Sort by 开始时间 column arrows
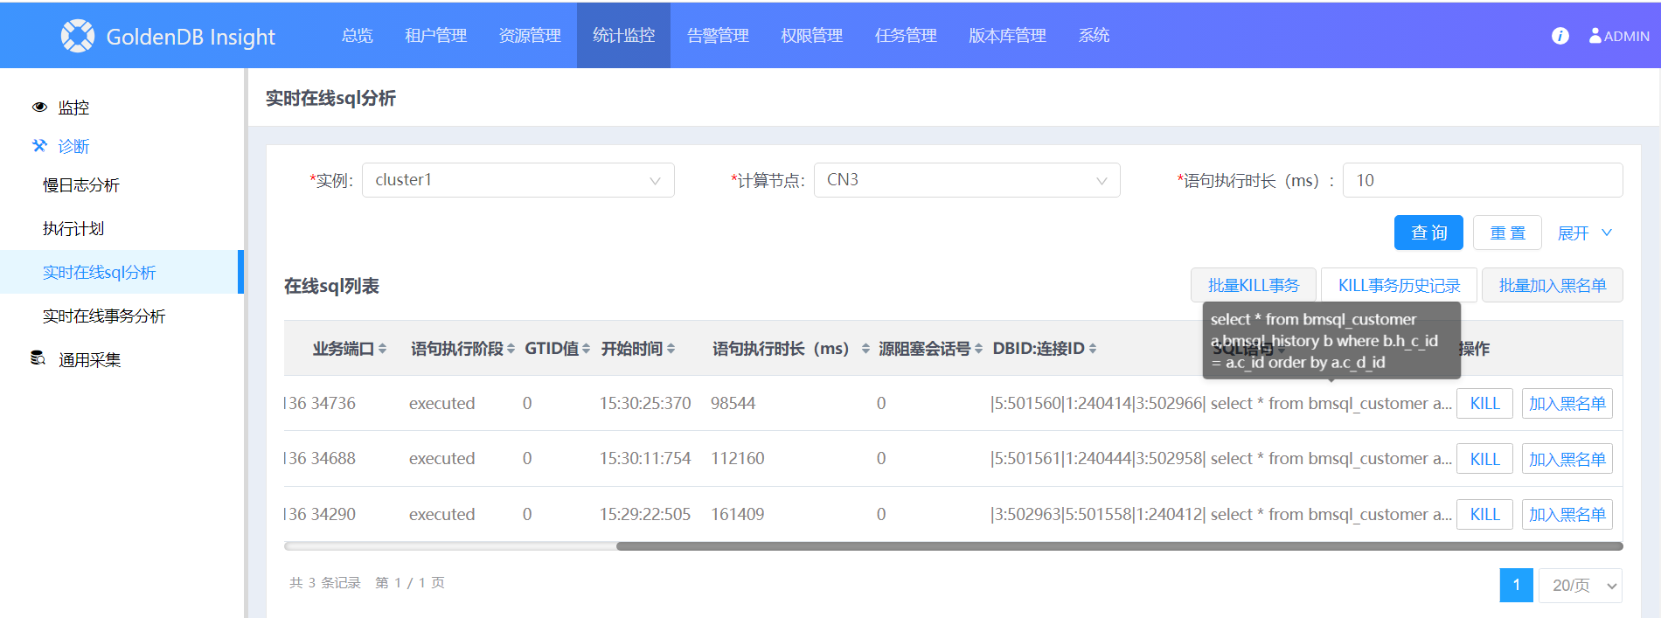The width and height of the screenshot is (1661, 618). 671,349
